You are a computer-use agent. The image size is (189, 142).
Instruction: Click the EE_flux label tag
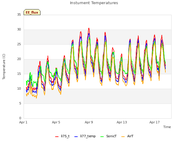(x=32, y=12)
